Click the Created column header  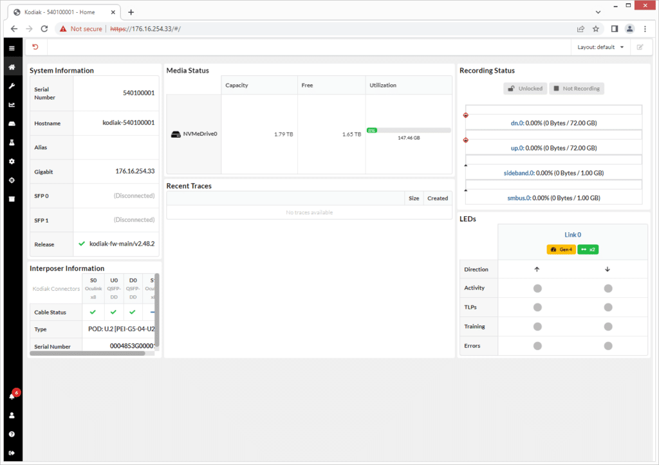click(438, 198)
